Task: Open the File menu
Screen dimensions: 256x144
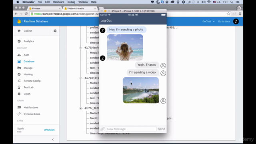Action: click(40, 2)
